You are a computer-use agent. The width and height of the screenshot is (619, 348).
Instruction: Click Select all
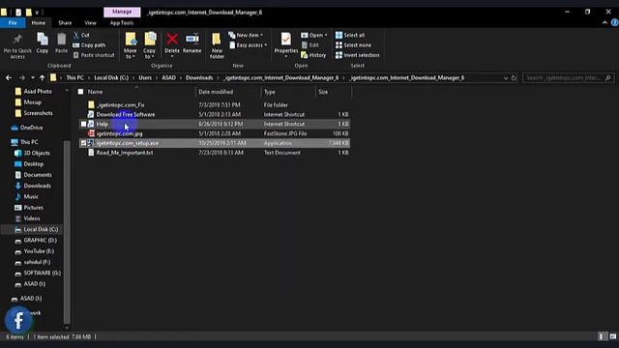pyautogui.click(x=350, y=35)
